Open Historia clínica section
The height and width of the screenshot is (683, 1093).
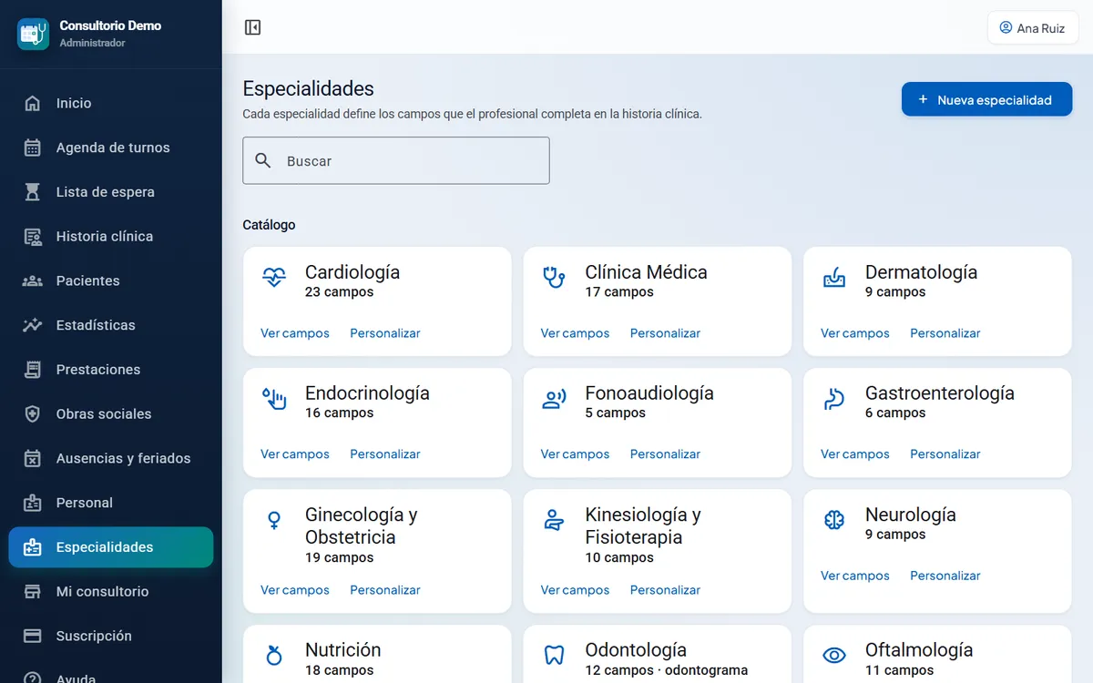[x=111, y=237]
